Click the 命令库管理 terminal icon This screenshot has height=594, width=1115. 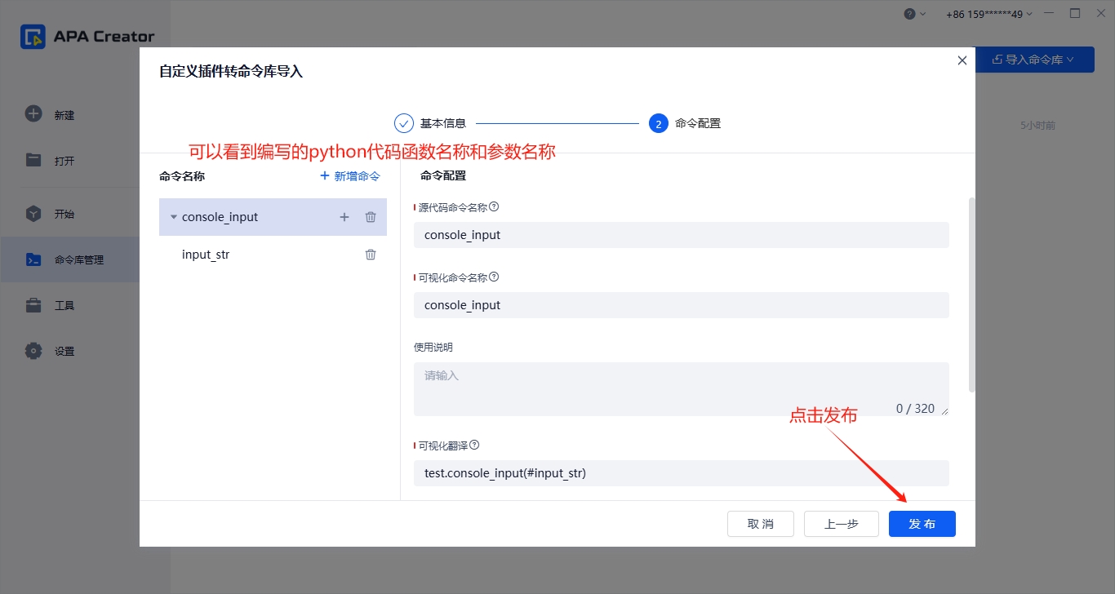[x=33, y=259]
